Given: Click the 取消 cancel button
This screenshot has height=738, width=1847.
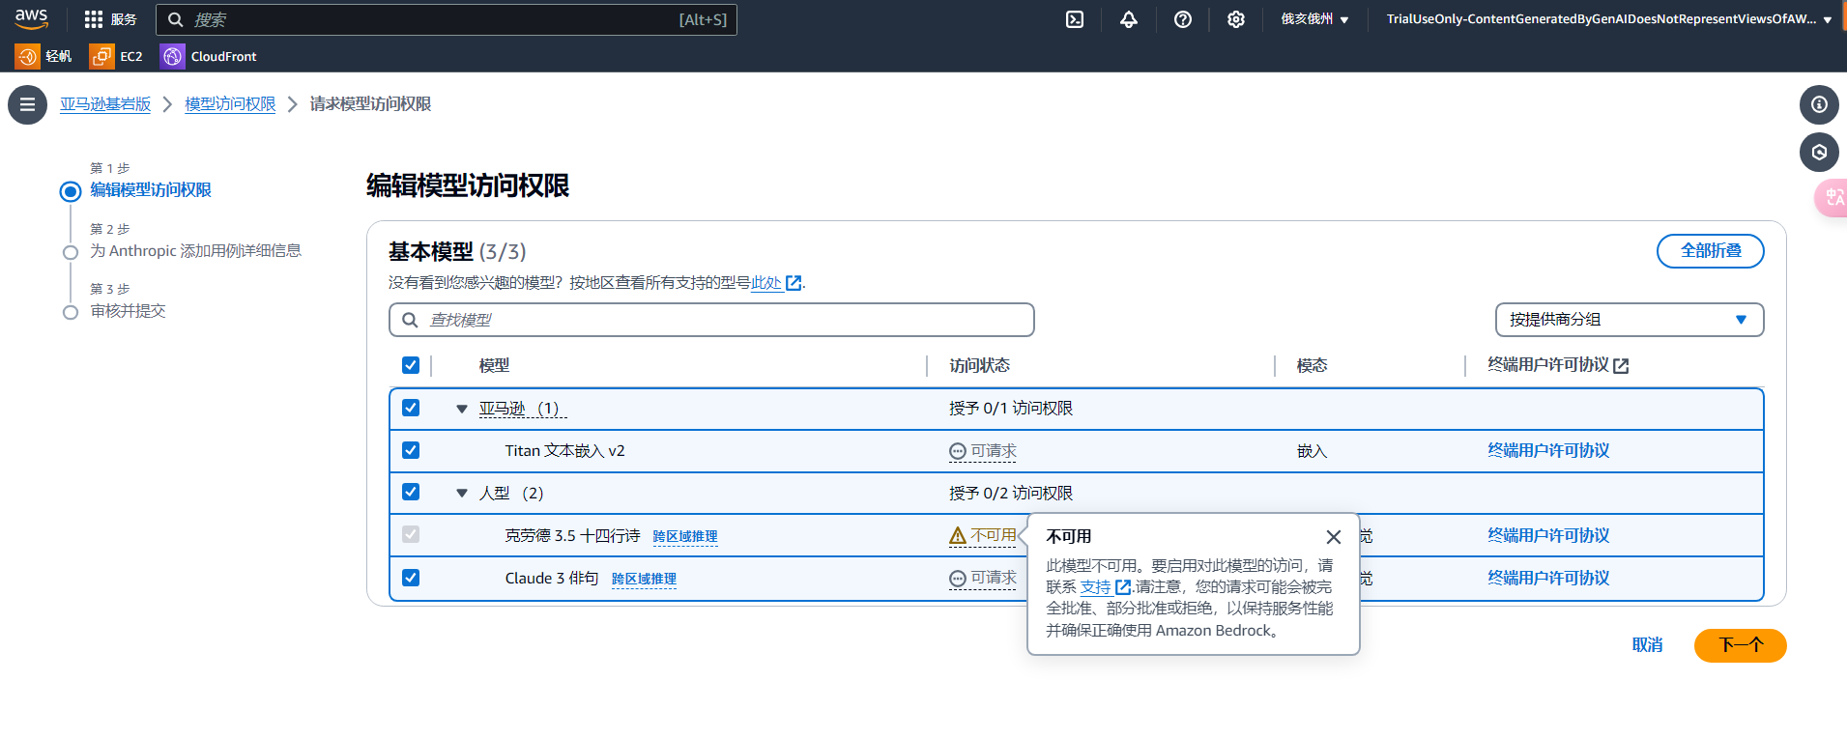Looking at the screenshot, I should [x=1648, y=645].
